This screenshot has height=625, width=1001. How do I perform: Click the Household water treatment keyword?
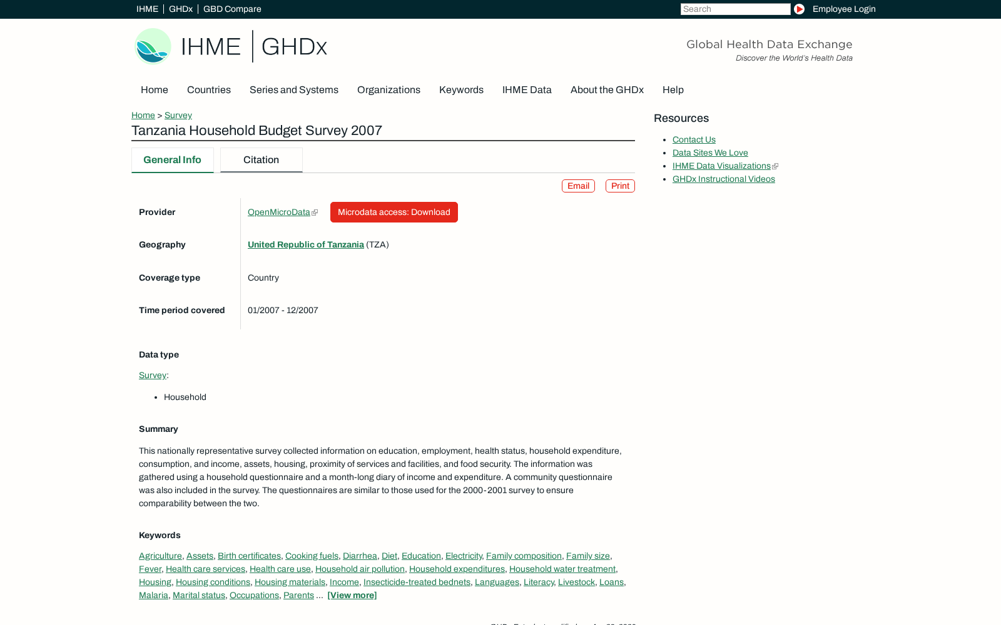coord(562,569)
